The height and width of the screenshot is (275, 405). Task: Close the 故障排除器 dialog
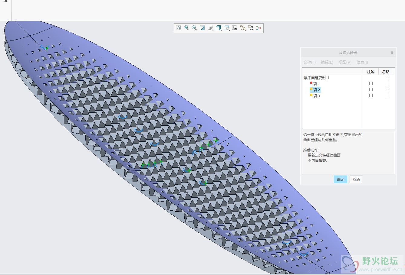click(x=392, y=53)
